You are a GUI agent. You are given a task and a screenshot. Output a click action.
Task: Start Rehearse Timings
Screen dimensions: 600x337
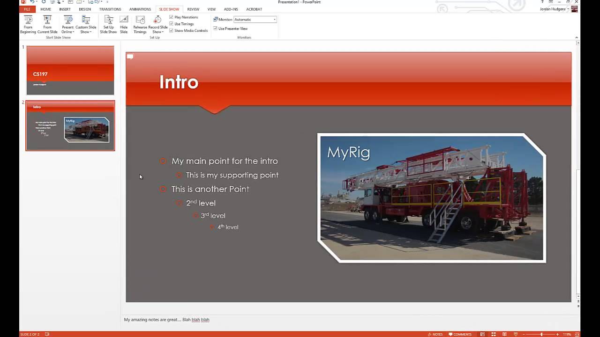click(x=140, y=24)
